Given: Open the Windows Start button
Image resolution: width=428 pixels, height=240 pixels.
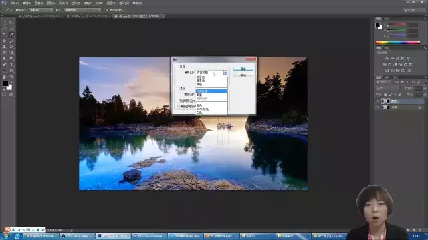Looking at the screenshot, I should [x=5, y=236].
